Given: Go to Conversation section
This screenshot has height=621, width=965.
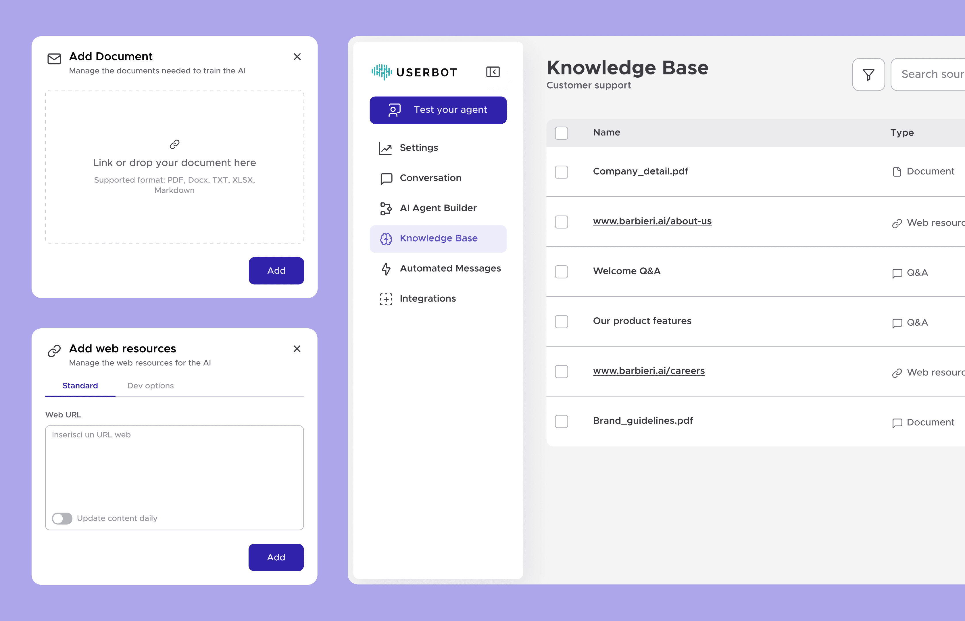Looking at the screenshot, I should point(430,178).
